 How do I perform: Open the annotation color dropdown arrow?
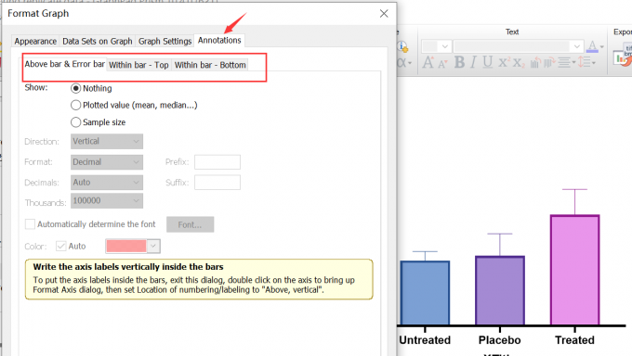pos(153,247)
